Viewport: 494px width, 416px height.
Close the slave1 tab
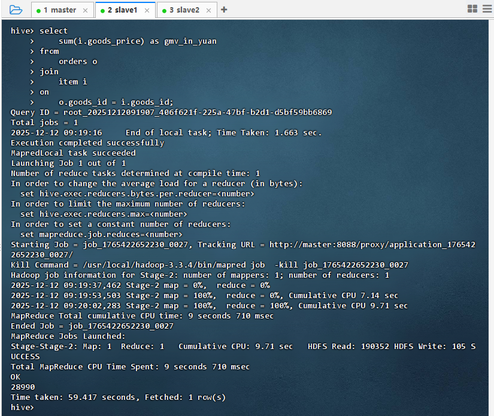[x=147, y=10]
